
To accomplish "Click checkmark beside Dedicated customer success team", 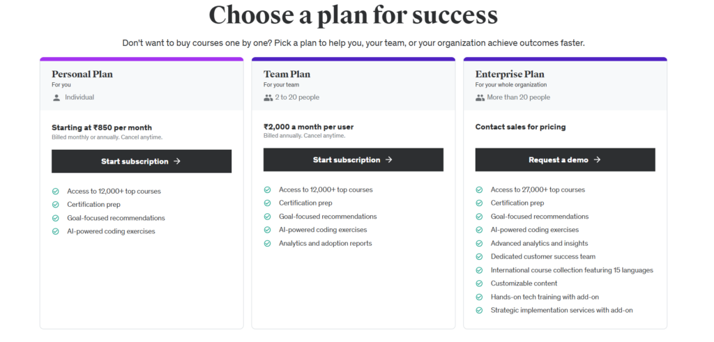I will (479, 256).
